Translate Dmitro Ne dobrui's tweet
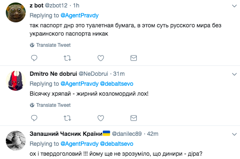The width and height of the screenshot is (240, 159). coord(50,105)
